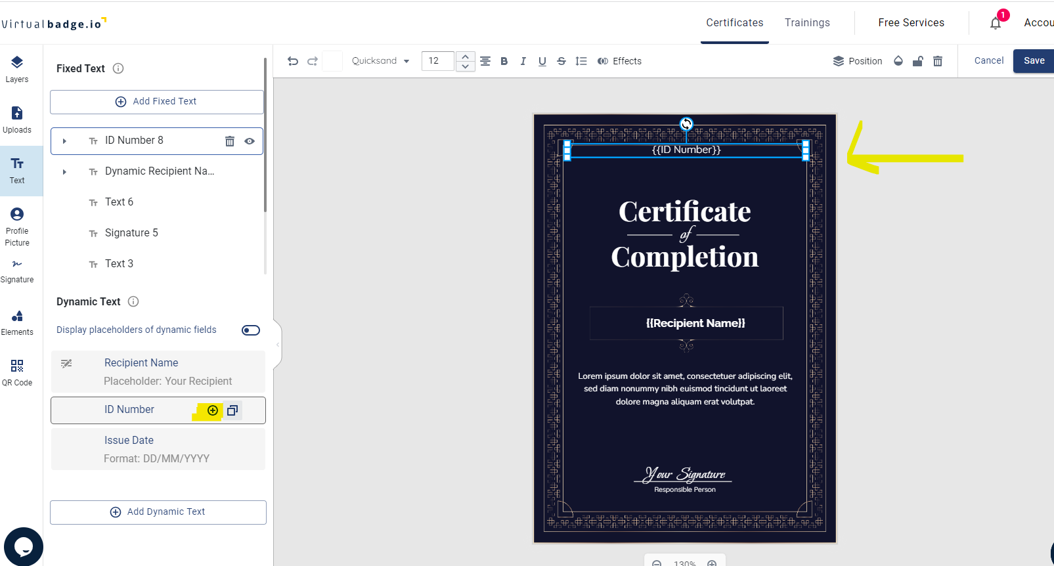1054x566 pixels.
Task: Open the line spacing options
Action: click(581, 61)
